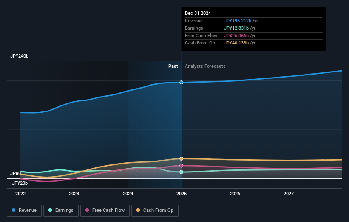Click the teal Earnings data point marker

pyautogui.click(x=182, y=172)
